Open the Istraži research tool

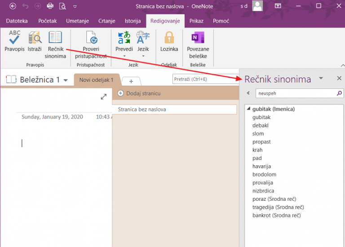(x=35, y=41)
